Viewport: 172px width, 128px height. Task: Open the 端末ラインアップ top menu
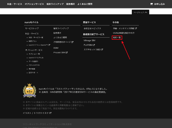(x=55, y=4)
